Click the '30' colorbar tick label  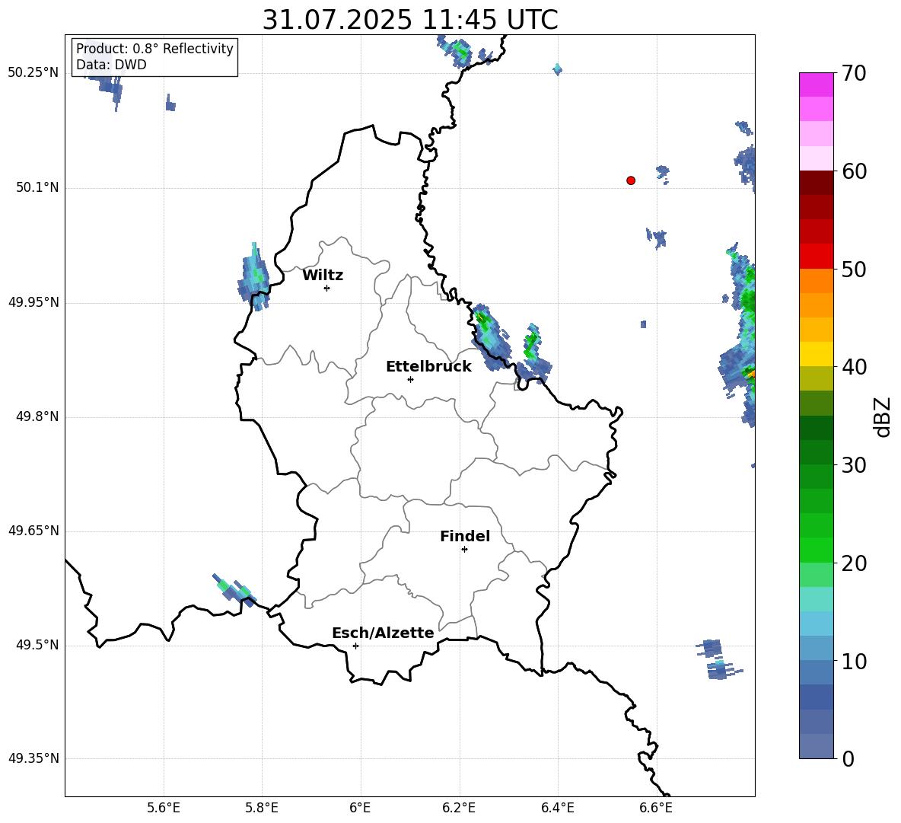click(854, 465)
